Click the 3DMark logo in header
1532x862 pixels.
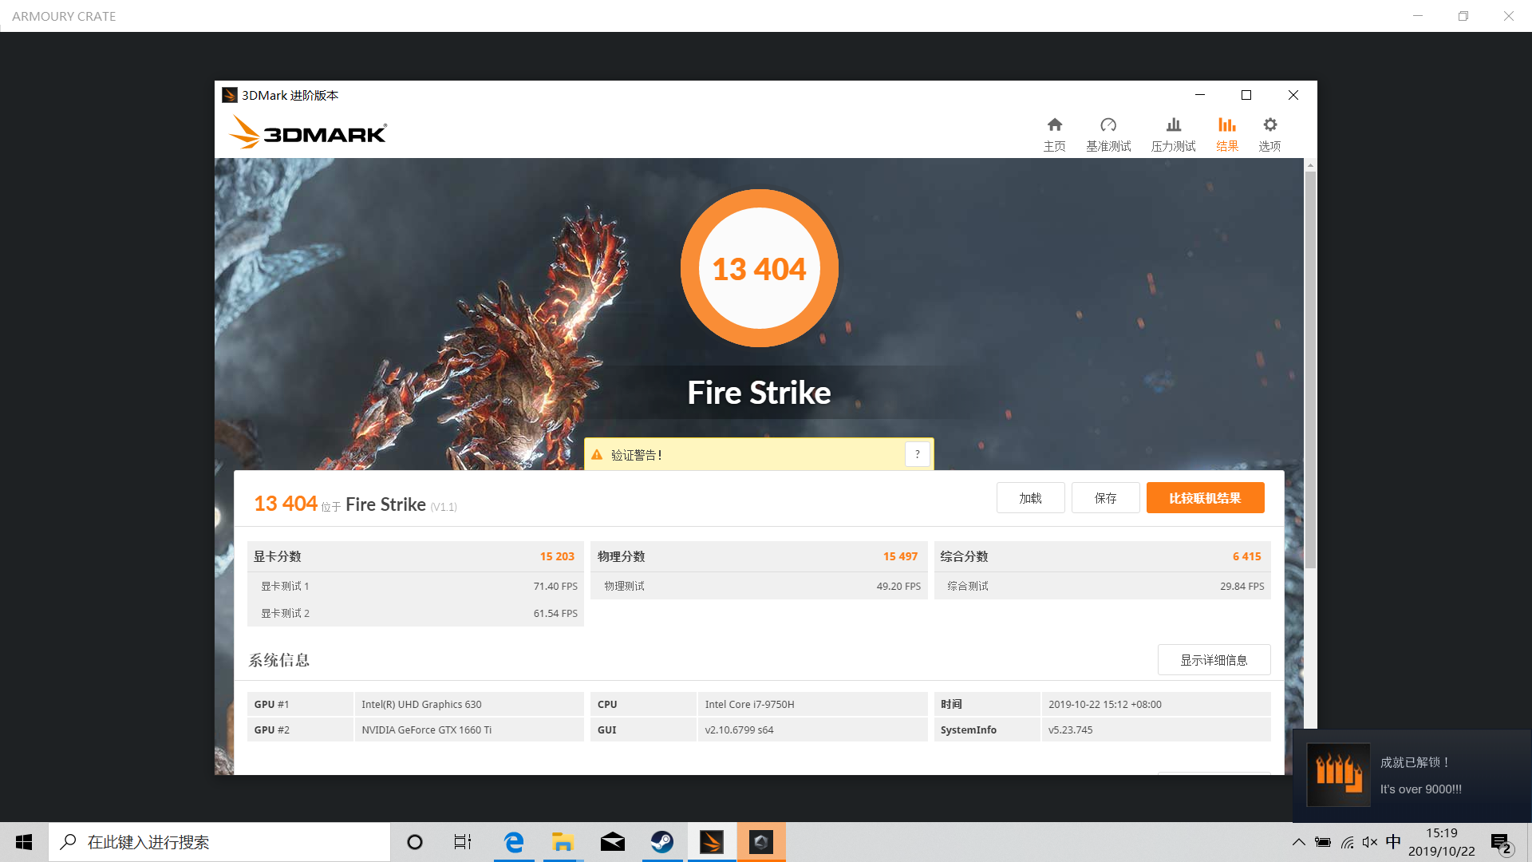pos(307,132)
